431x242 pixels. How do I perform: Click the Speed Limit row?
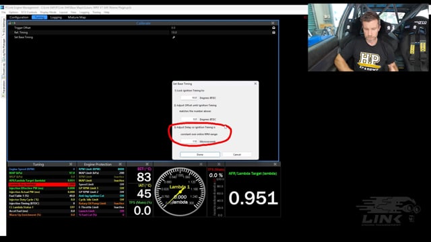(x=102, y=184)
